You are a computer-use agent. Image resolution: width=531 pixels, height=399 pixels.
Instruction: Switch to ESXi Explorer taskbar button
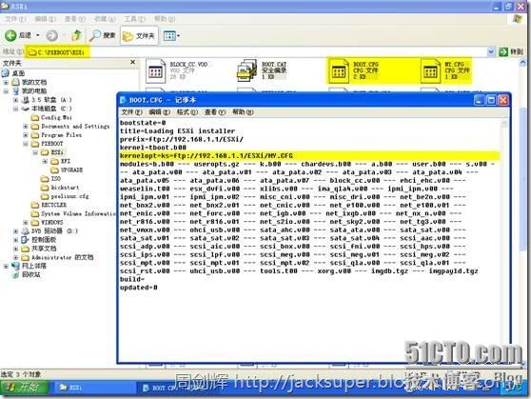point(94,388)
